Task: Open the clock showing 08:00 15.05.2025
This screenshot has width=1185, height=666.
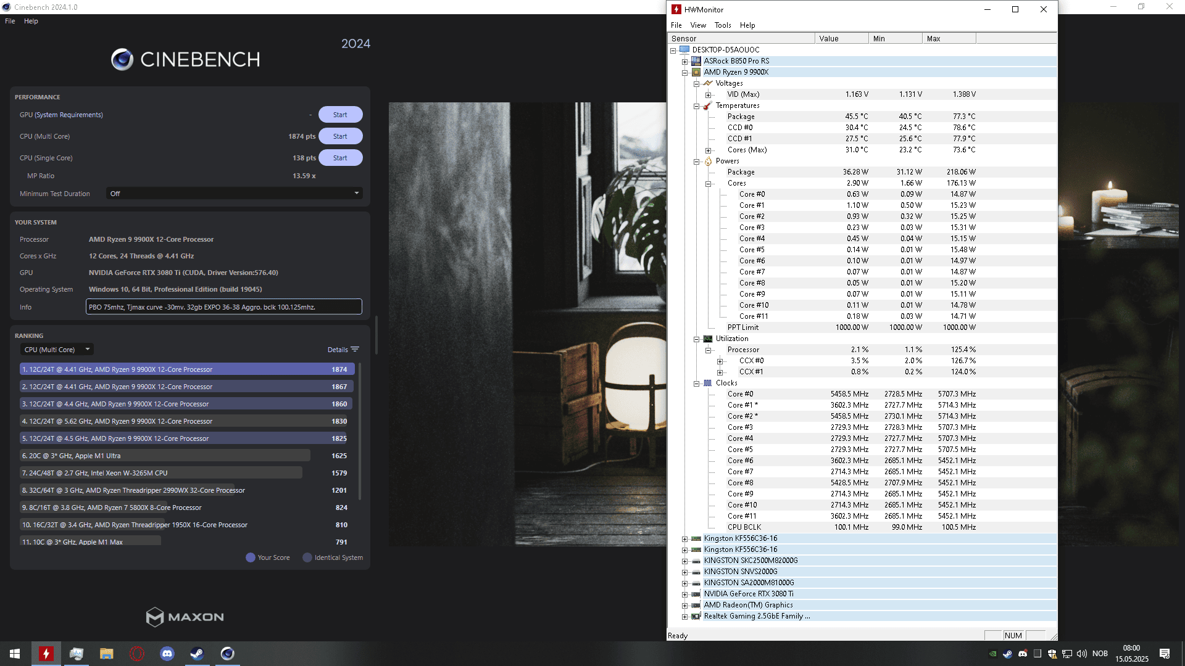Action: tap(1132, 654)
